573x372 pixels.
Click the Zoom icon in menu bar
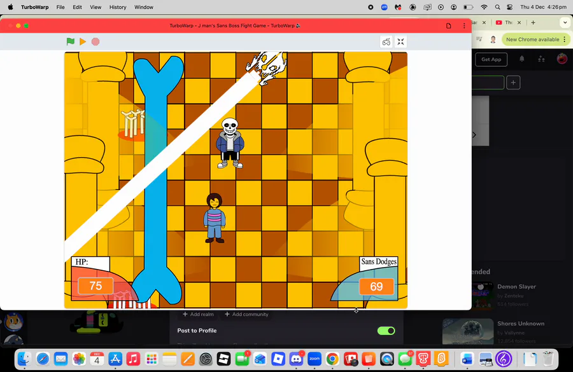384,7
